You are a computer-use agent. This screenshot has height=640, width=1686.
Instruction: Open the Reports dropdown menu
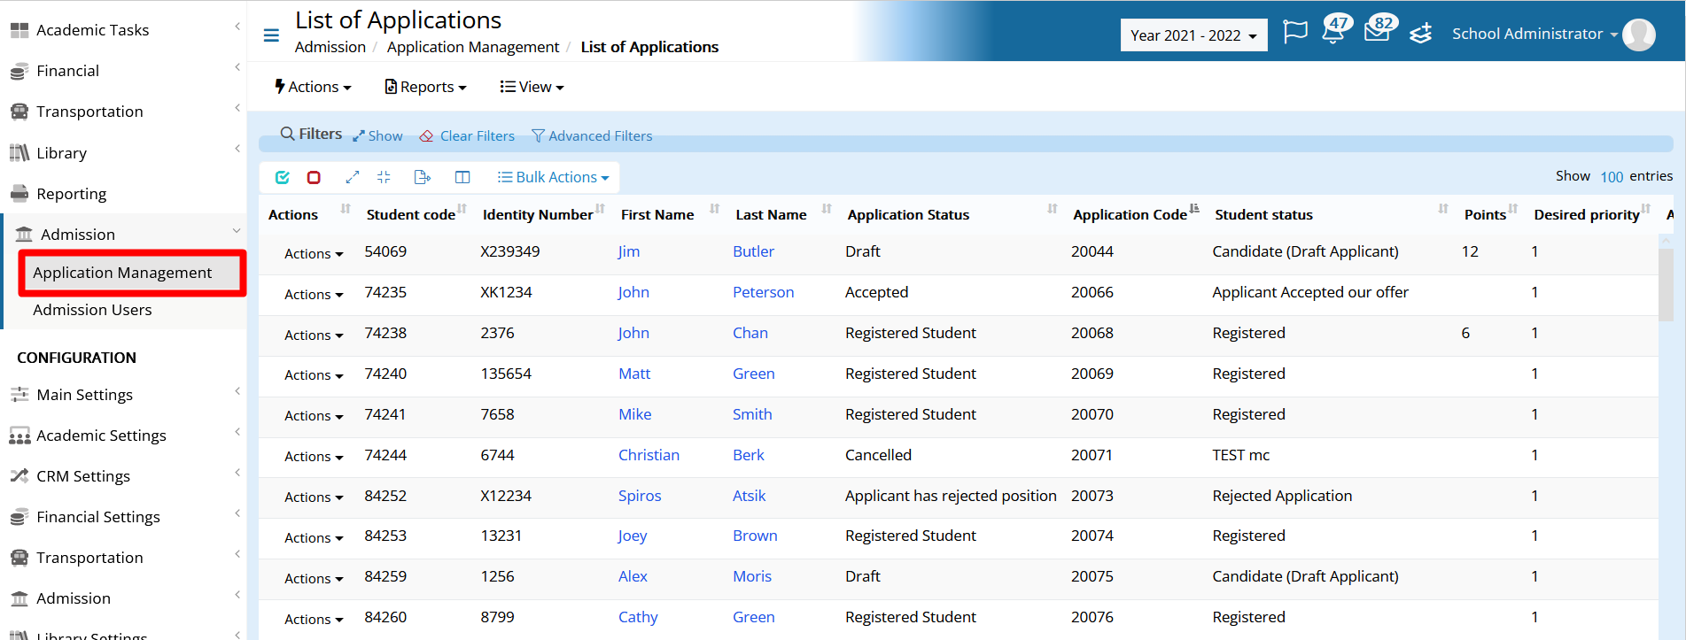click(x=425, y=87)
